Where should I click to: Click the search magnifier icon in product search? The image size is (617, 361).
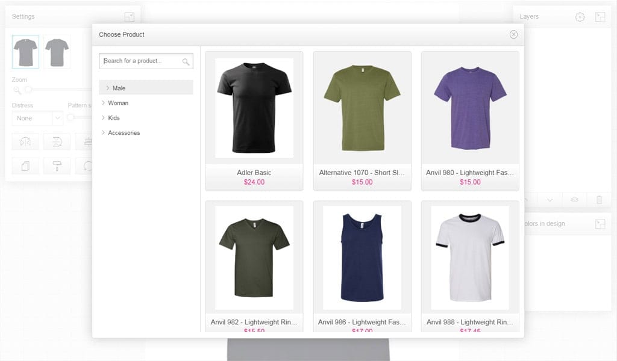point(186,61)
